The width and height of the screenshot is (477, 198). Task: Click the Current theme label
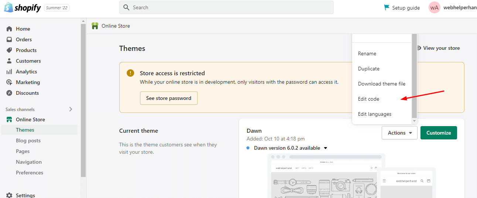[139, 131]
